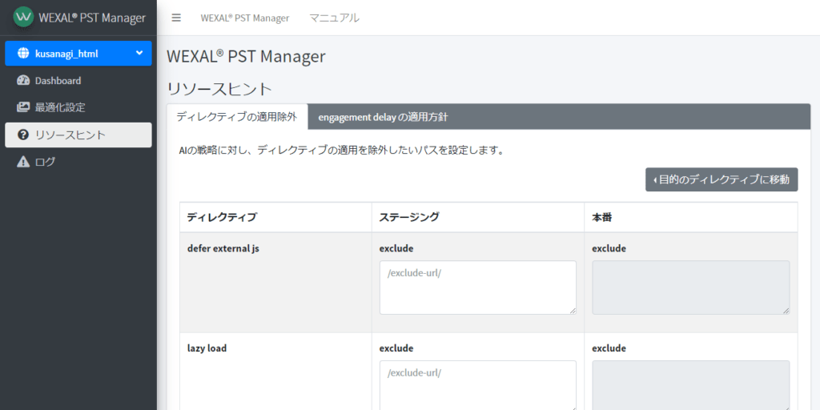Click the リソースヒント page heading

click(219, 89)
